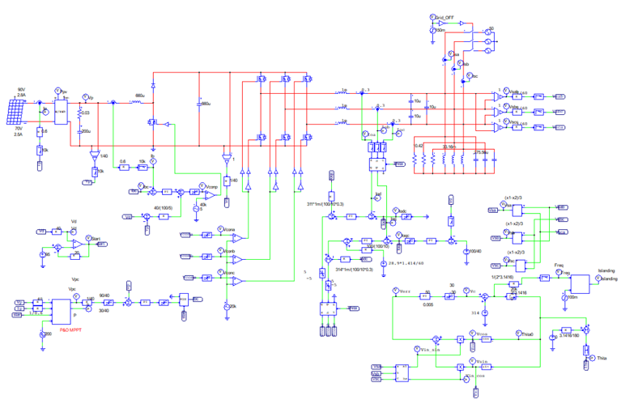The width and height of the screenshot is (621, 404).
Task: Select the 40k triangular carrier source
Action: point(195,209)
